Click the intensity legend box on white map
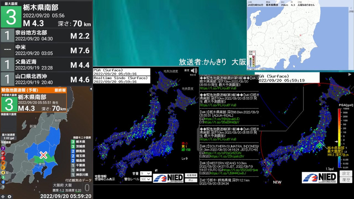The height and width of the screenshot is (199, 354). click(x=252, y=59)
